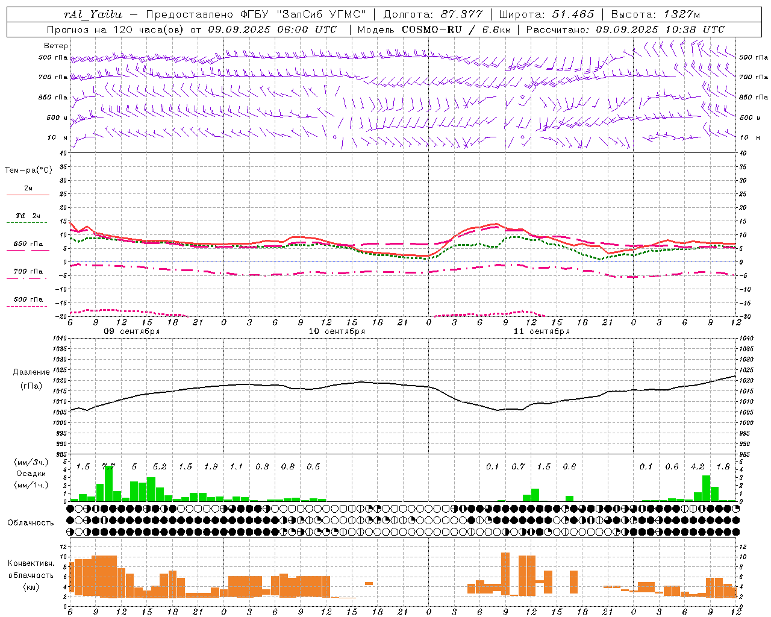
Task: Click the 11 сентября date label
Action: (542, 331)
